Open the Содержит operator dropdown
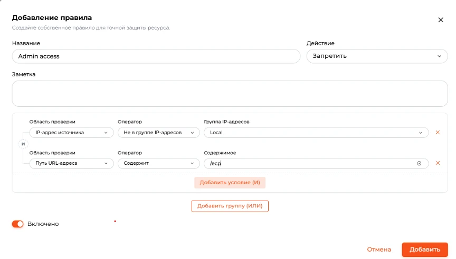 tap(159, 163)
